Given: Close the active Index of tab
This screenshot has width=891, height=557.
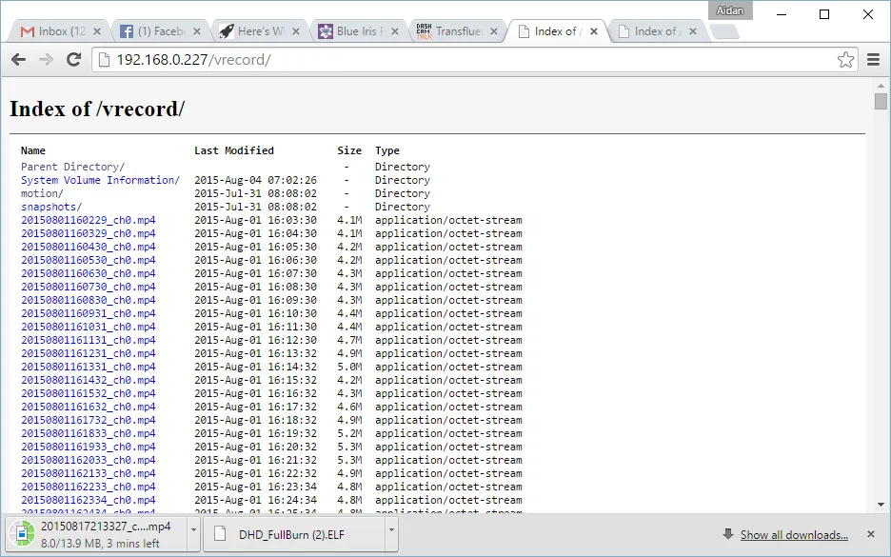Looking at the screenshot, I should [x=594, y=31].
